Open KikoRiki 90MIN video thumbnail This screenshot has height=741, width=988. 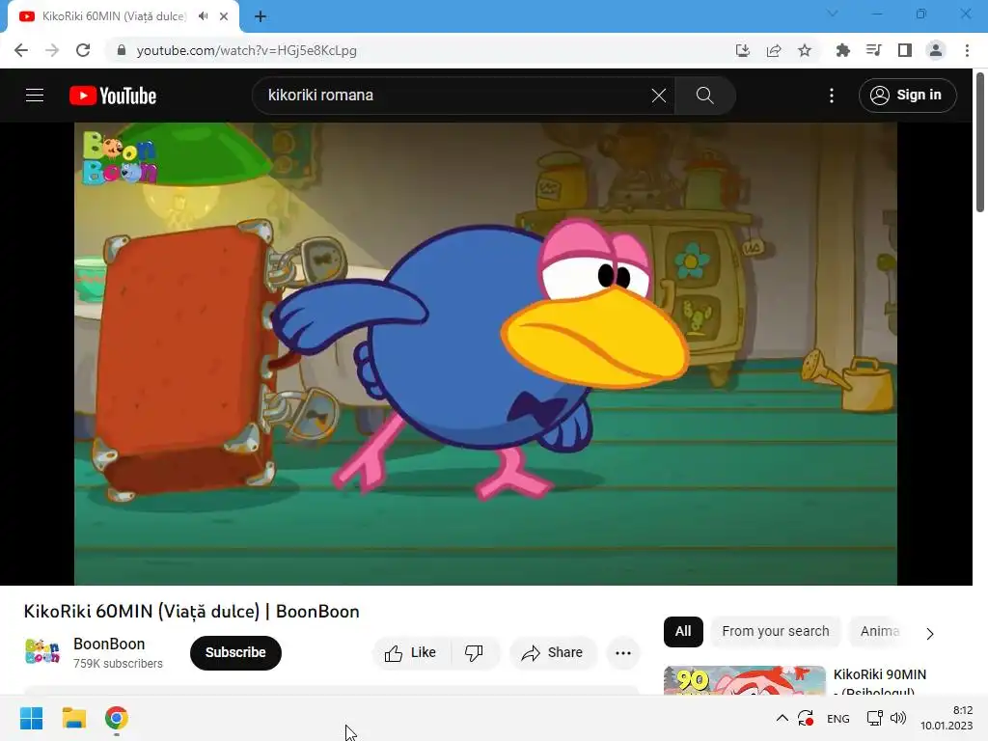[x=744, y=680]
